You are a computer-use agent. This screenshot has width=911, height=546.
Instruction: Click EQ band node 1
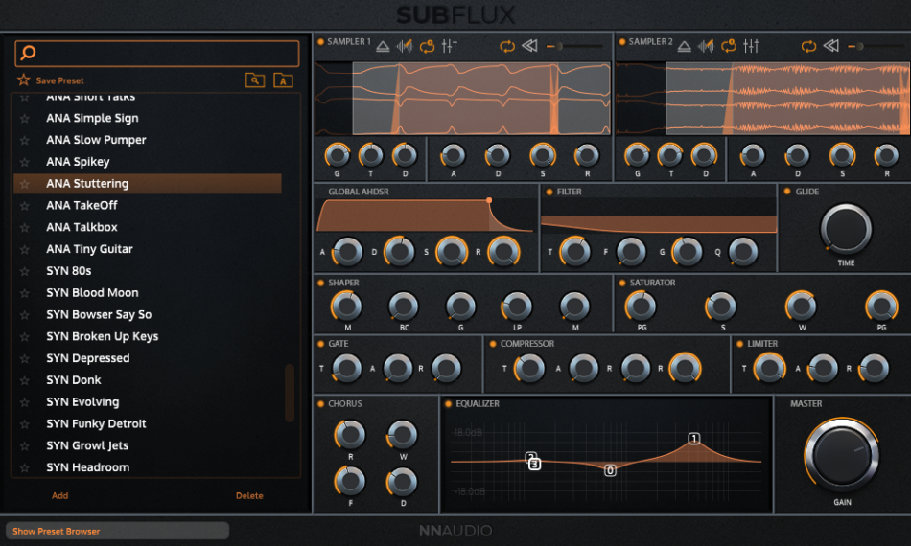click(x=693, y=439)
